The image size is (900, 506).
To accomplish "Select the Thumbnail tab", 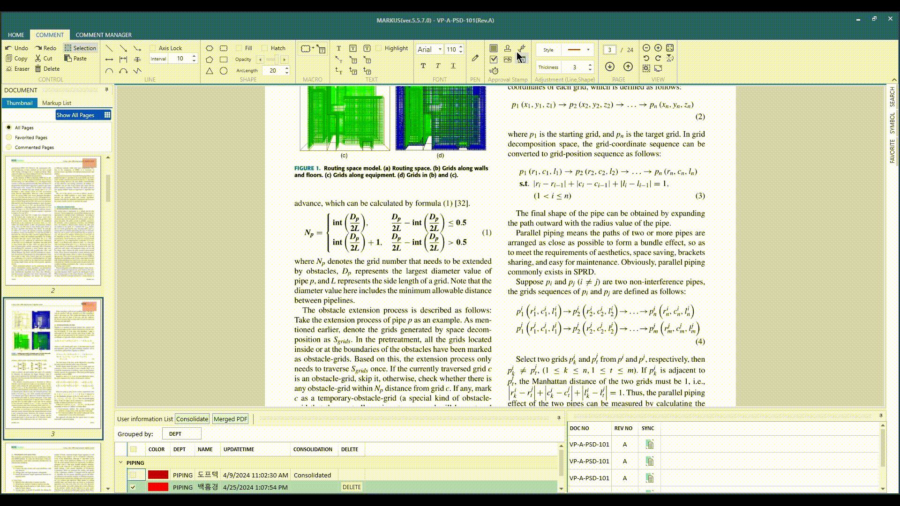I will (19, 103).
